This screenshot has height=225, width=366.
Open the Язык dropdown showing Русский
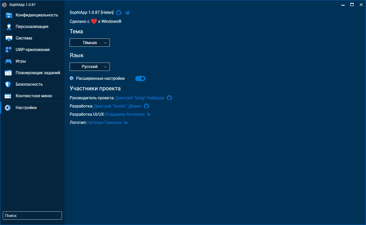click(x=90, y=67)
